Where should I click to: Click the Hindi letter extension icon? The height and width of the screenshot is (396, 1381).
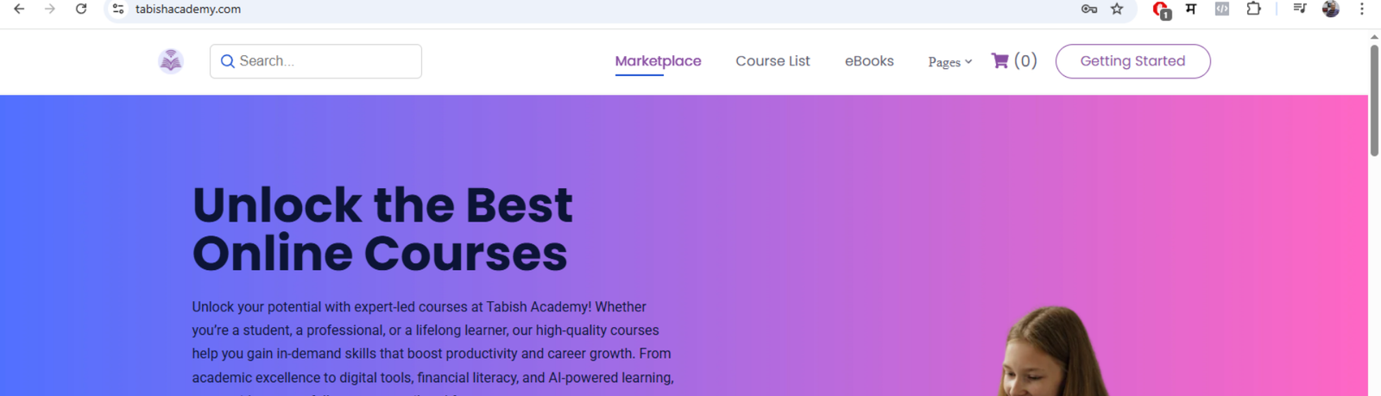click(1191, 9)
